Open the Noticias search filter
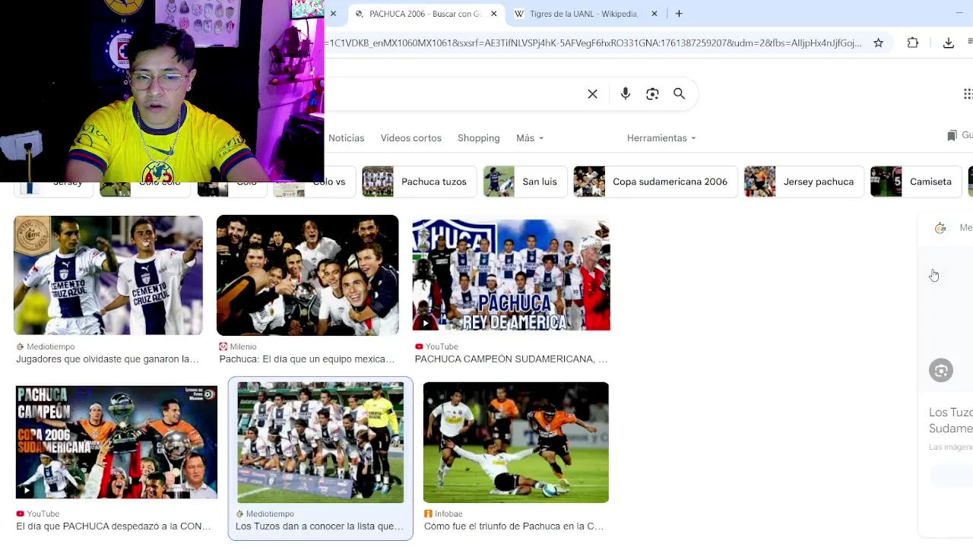This screenshot has width=973, height=547. [346, 138]
